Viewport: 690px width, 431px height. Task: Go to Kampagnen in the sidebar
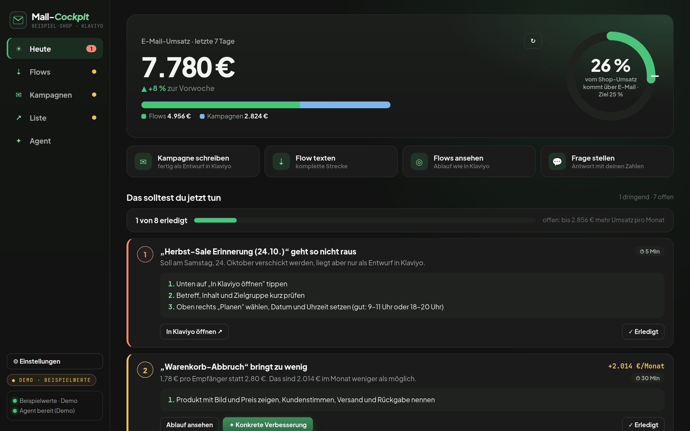coord(55,95)
